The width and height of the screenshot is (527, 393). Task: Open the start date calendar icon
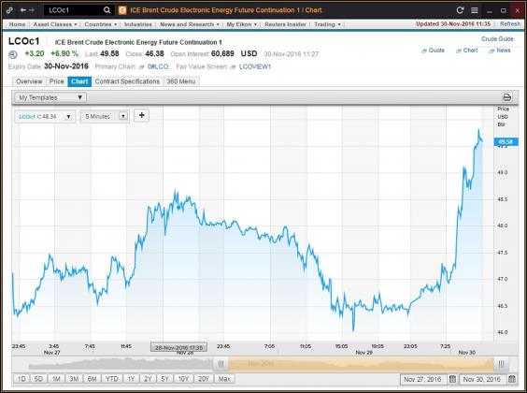pos(452,379)
